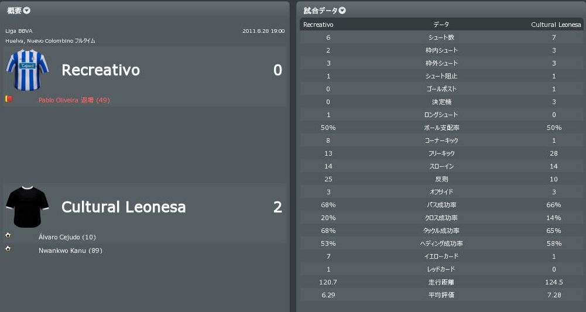Open Cultural Leonesa team name in overview

(x=124, y=207)
